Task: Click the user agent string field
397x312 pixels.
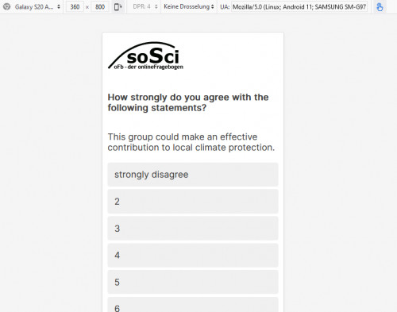Action: [x=299, y=7]
